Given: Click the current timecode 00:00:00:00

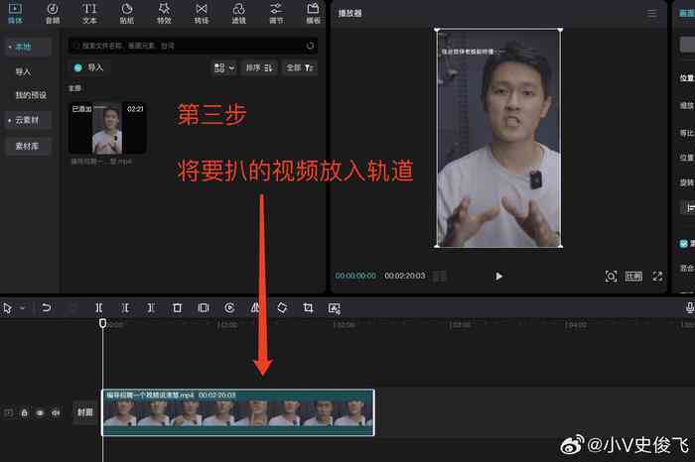Looking at the screenshot, I should pyautogui.click(x=355, y=276).
